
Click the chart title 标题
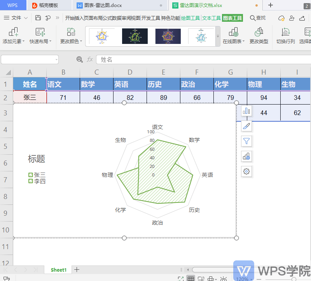(x=37, y=159)
